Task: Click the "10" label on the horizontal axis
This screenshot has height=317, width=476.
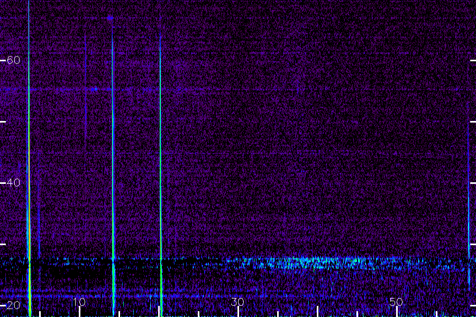Action: [x=79, y=302]
